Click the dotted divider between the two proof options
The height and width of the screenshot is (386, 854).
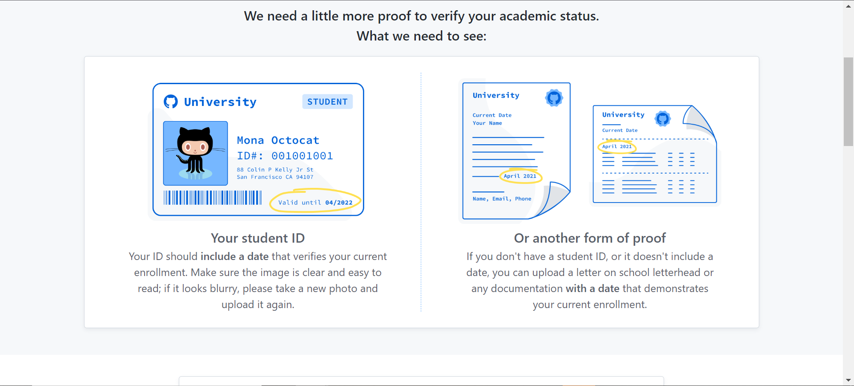pos(422,191)
